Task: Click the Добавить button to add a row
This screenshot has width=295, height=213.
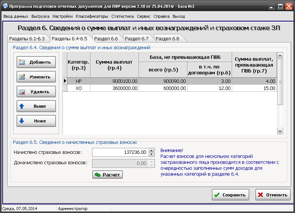Action: pos(36,62)
